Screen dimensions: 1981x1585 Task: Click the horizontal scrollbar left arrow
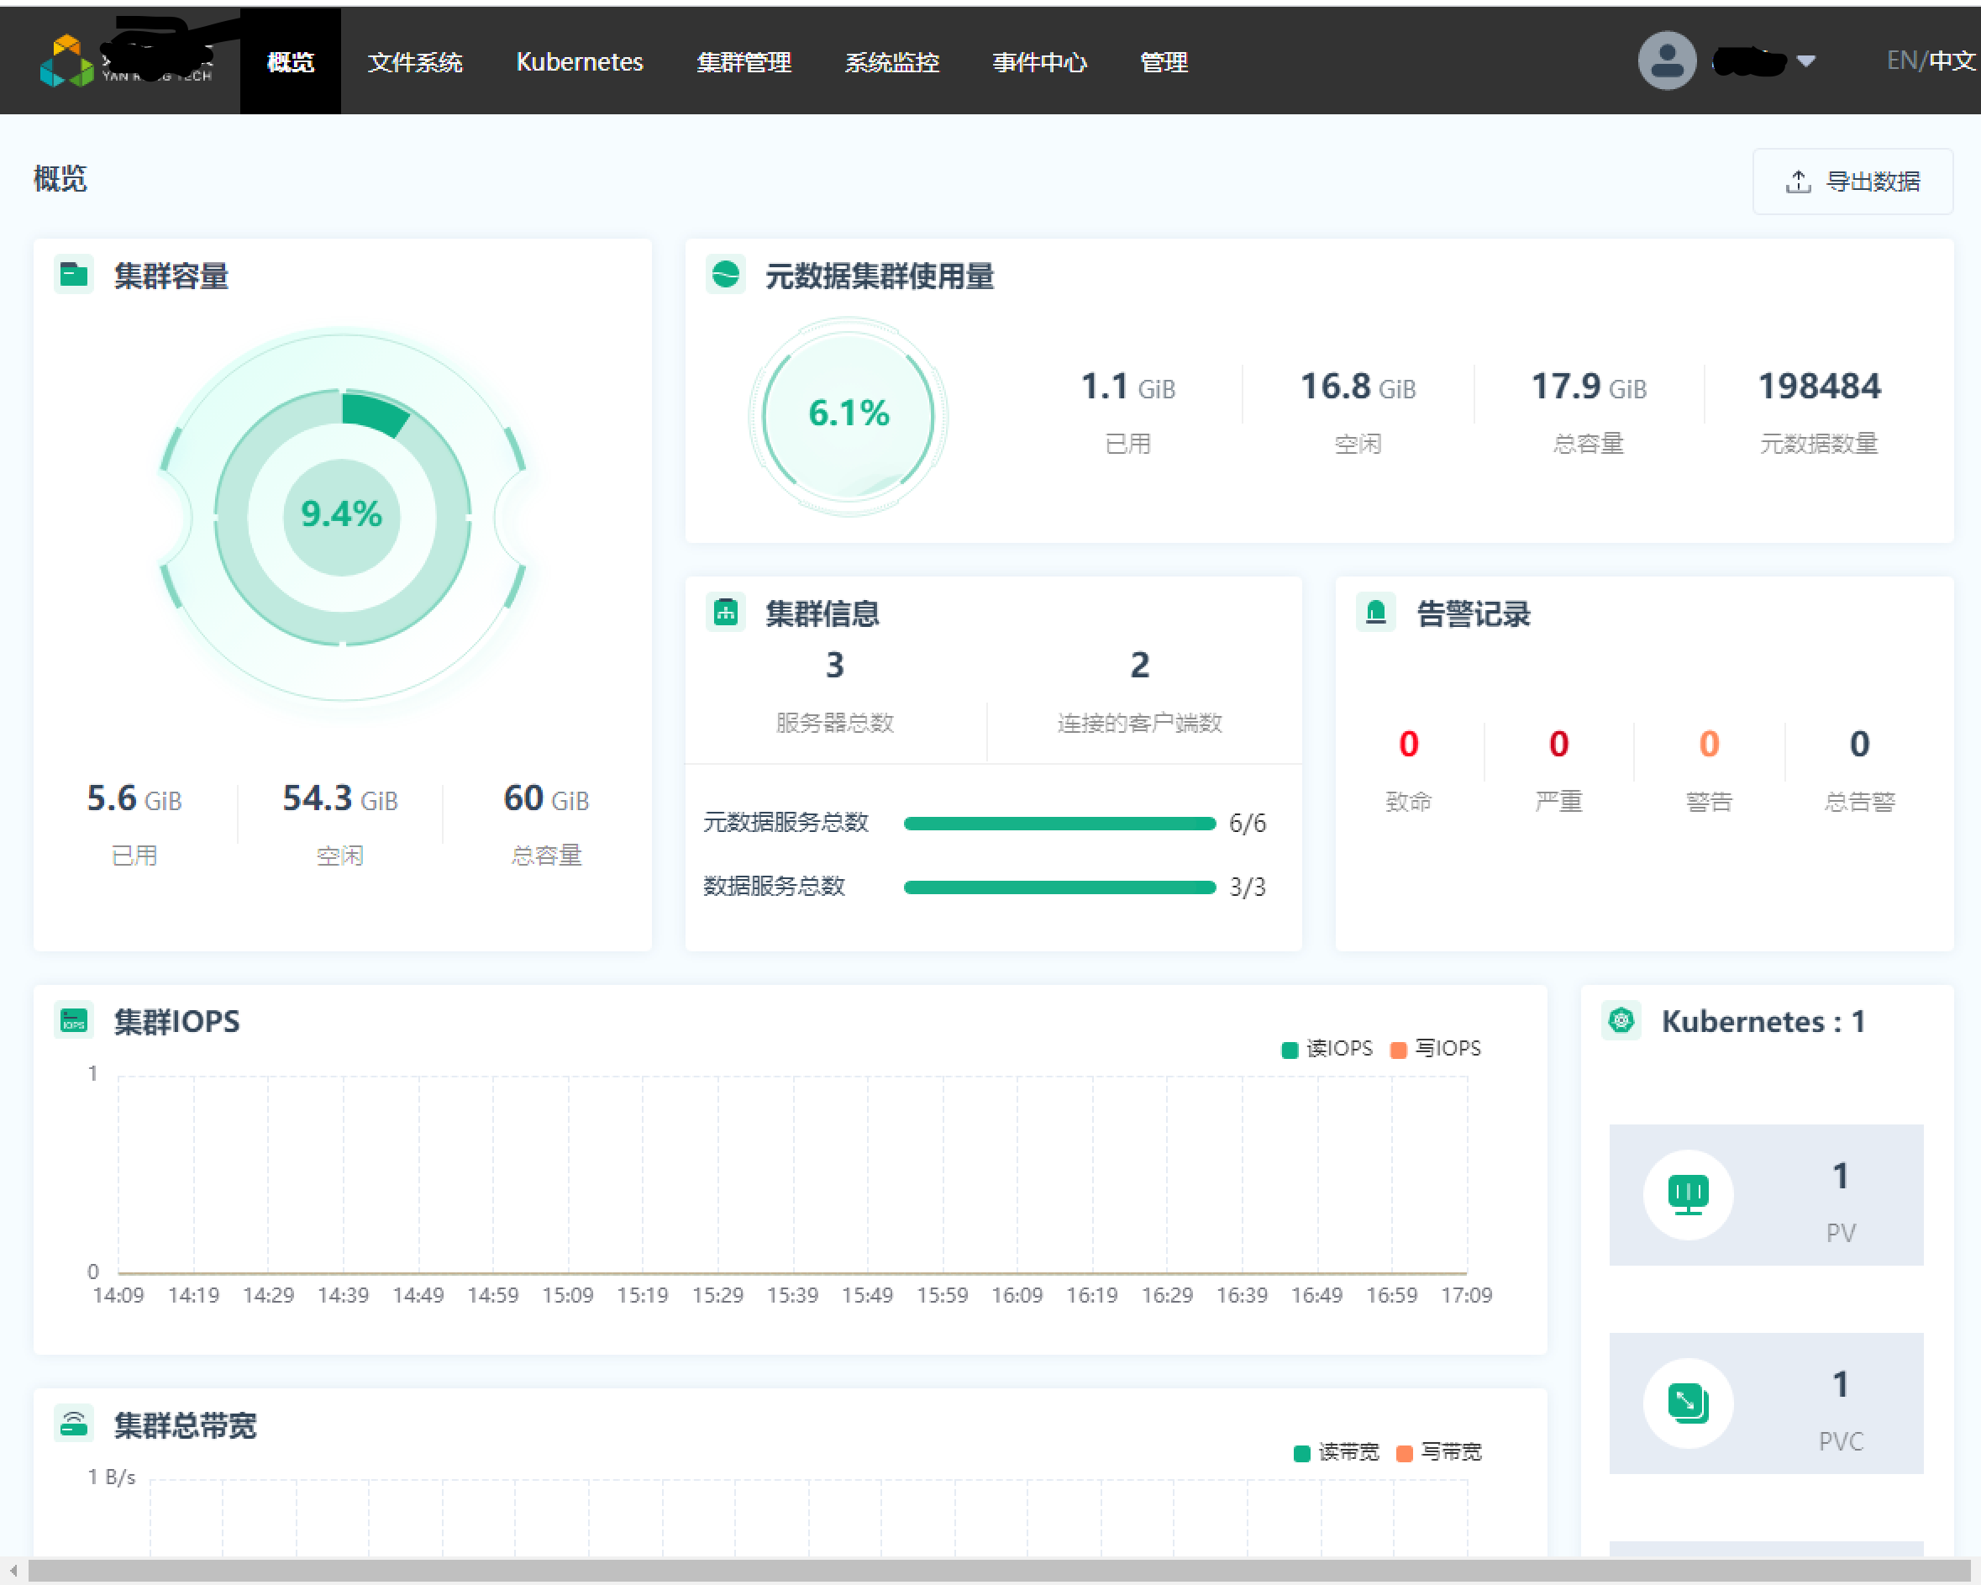click(x=13, y=1572)
